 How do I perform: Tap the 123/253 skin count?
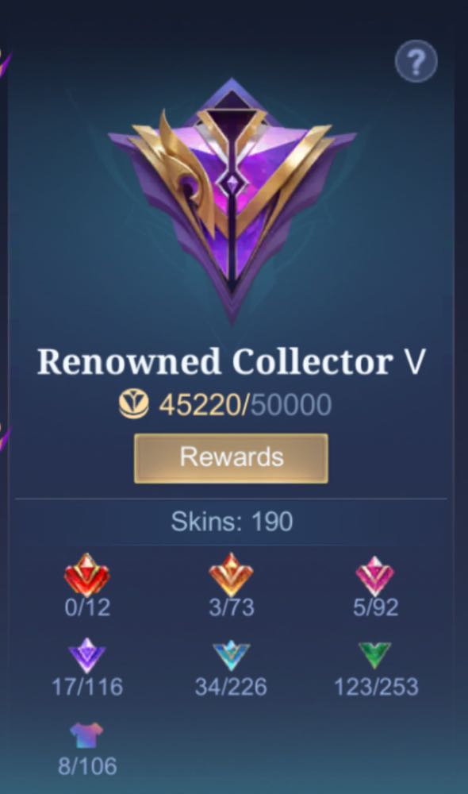point(376,687)
